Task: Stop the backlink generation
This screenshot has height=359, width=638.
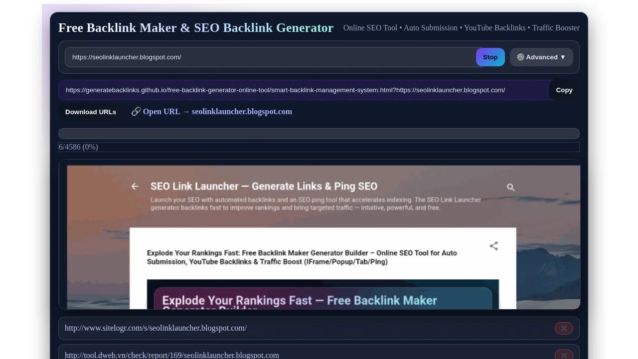Action: tap(490, 57)
